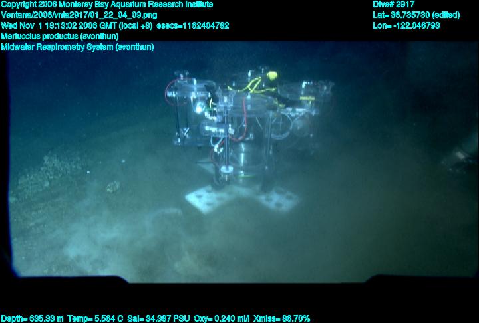Select the file path text Ventana/2006/vnta2917/01_22_04_09.png
This screenshot has width=479, height=323.
pos(79,15)
